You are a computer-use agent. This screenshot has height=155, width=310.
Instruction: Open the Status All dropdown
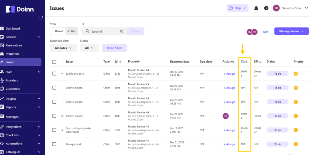point(89,48)
